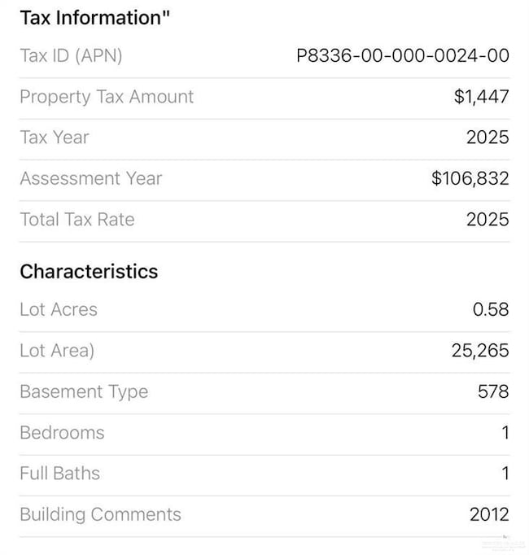Click the Assessment Year label
Screen dimensions: 529x555
coord(91,178)
